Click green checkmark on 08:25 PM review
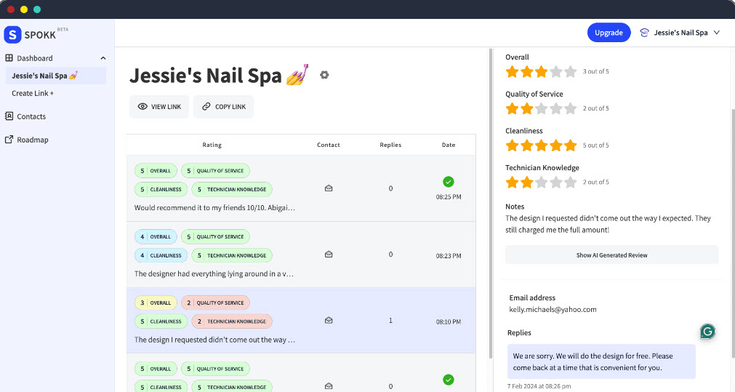The image size is (735, 392). tap(449, 181)
